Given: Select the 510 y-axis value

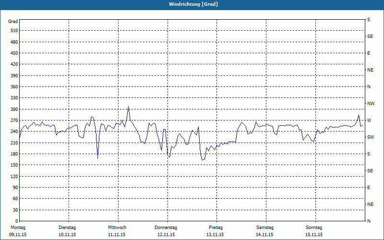Looking at the screenshot, I should [x=14, y=31].
